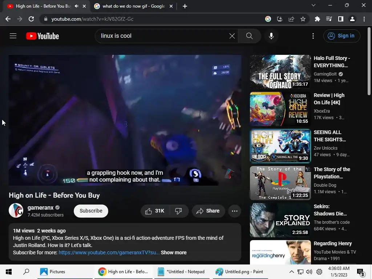Open Chrome three-dot menu

(364, 19)
